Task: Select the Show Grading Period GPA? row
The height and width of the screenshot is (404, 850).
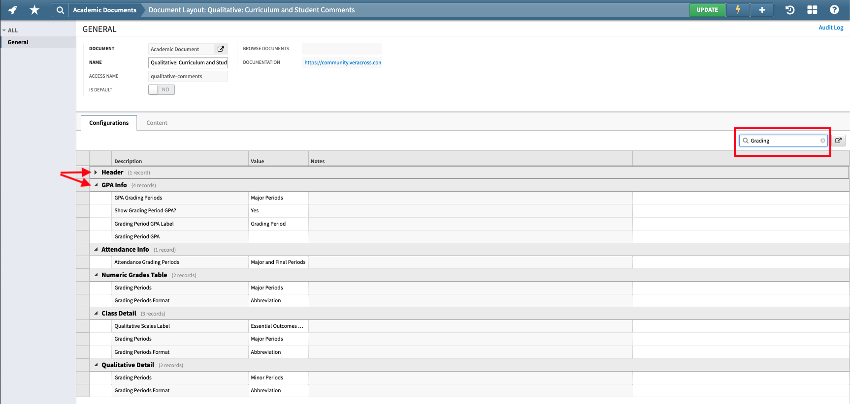Action: (x=463, y=211)
